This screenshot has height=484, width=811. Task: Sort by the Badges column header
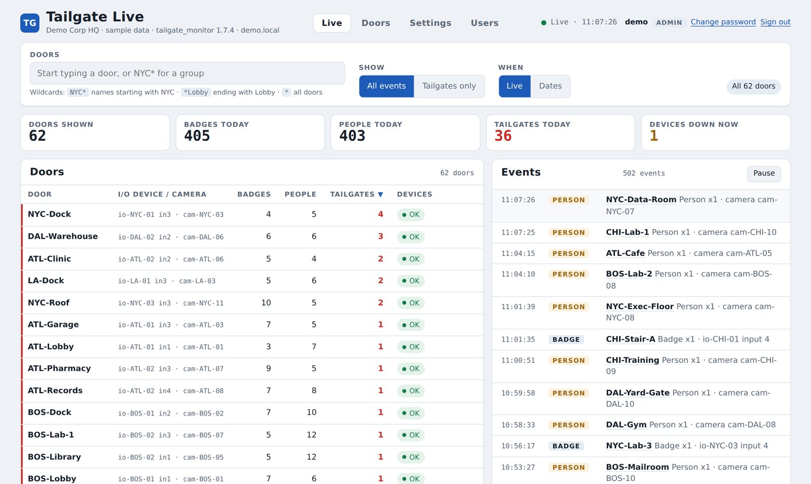tap(254, 194)
